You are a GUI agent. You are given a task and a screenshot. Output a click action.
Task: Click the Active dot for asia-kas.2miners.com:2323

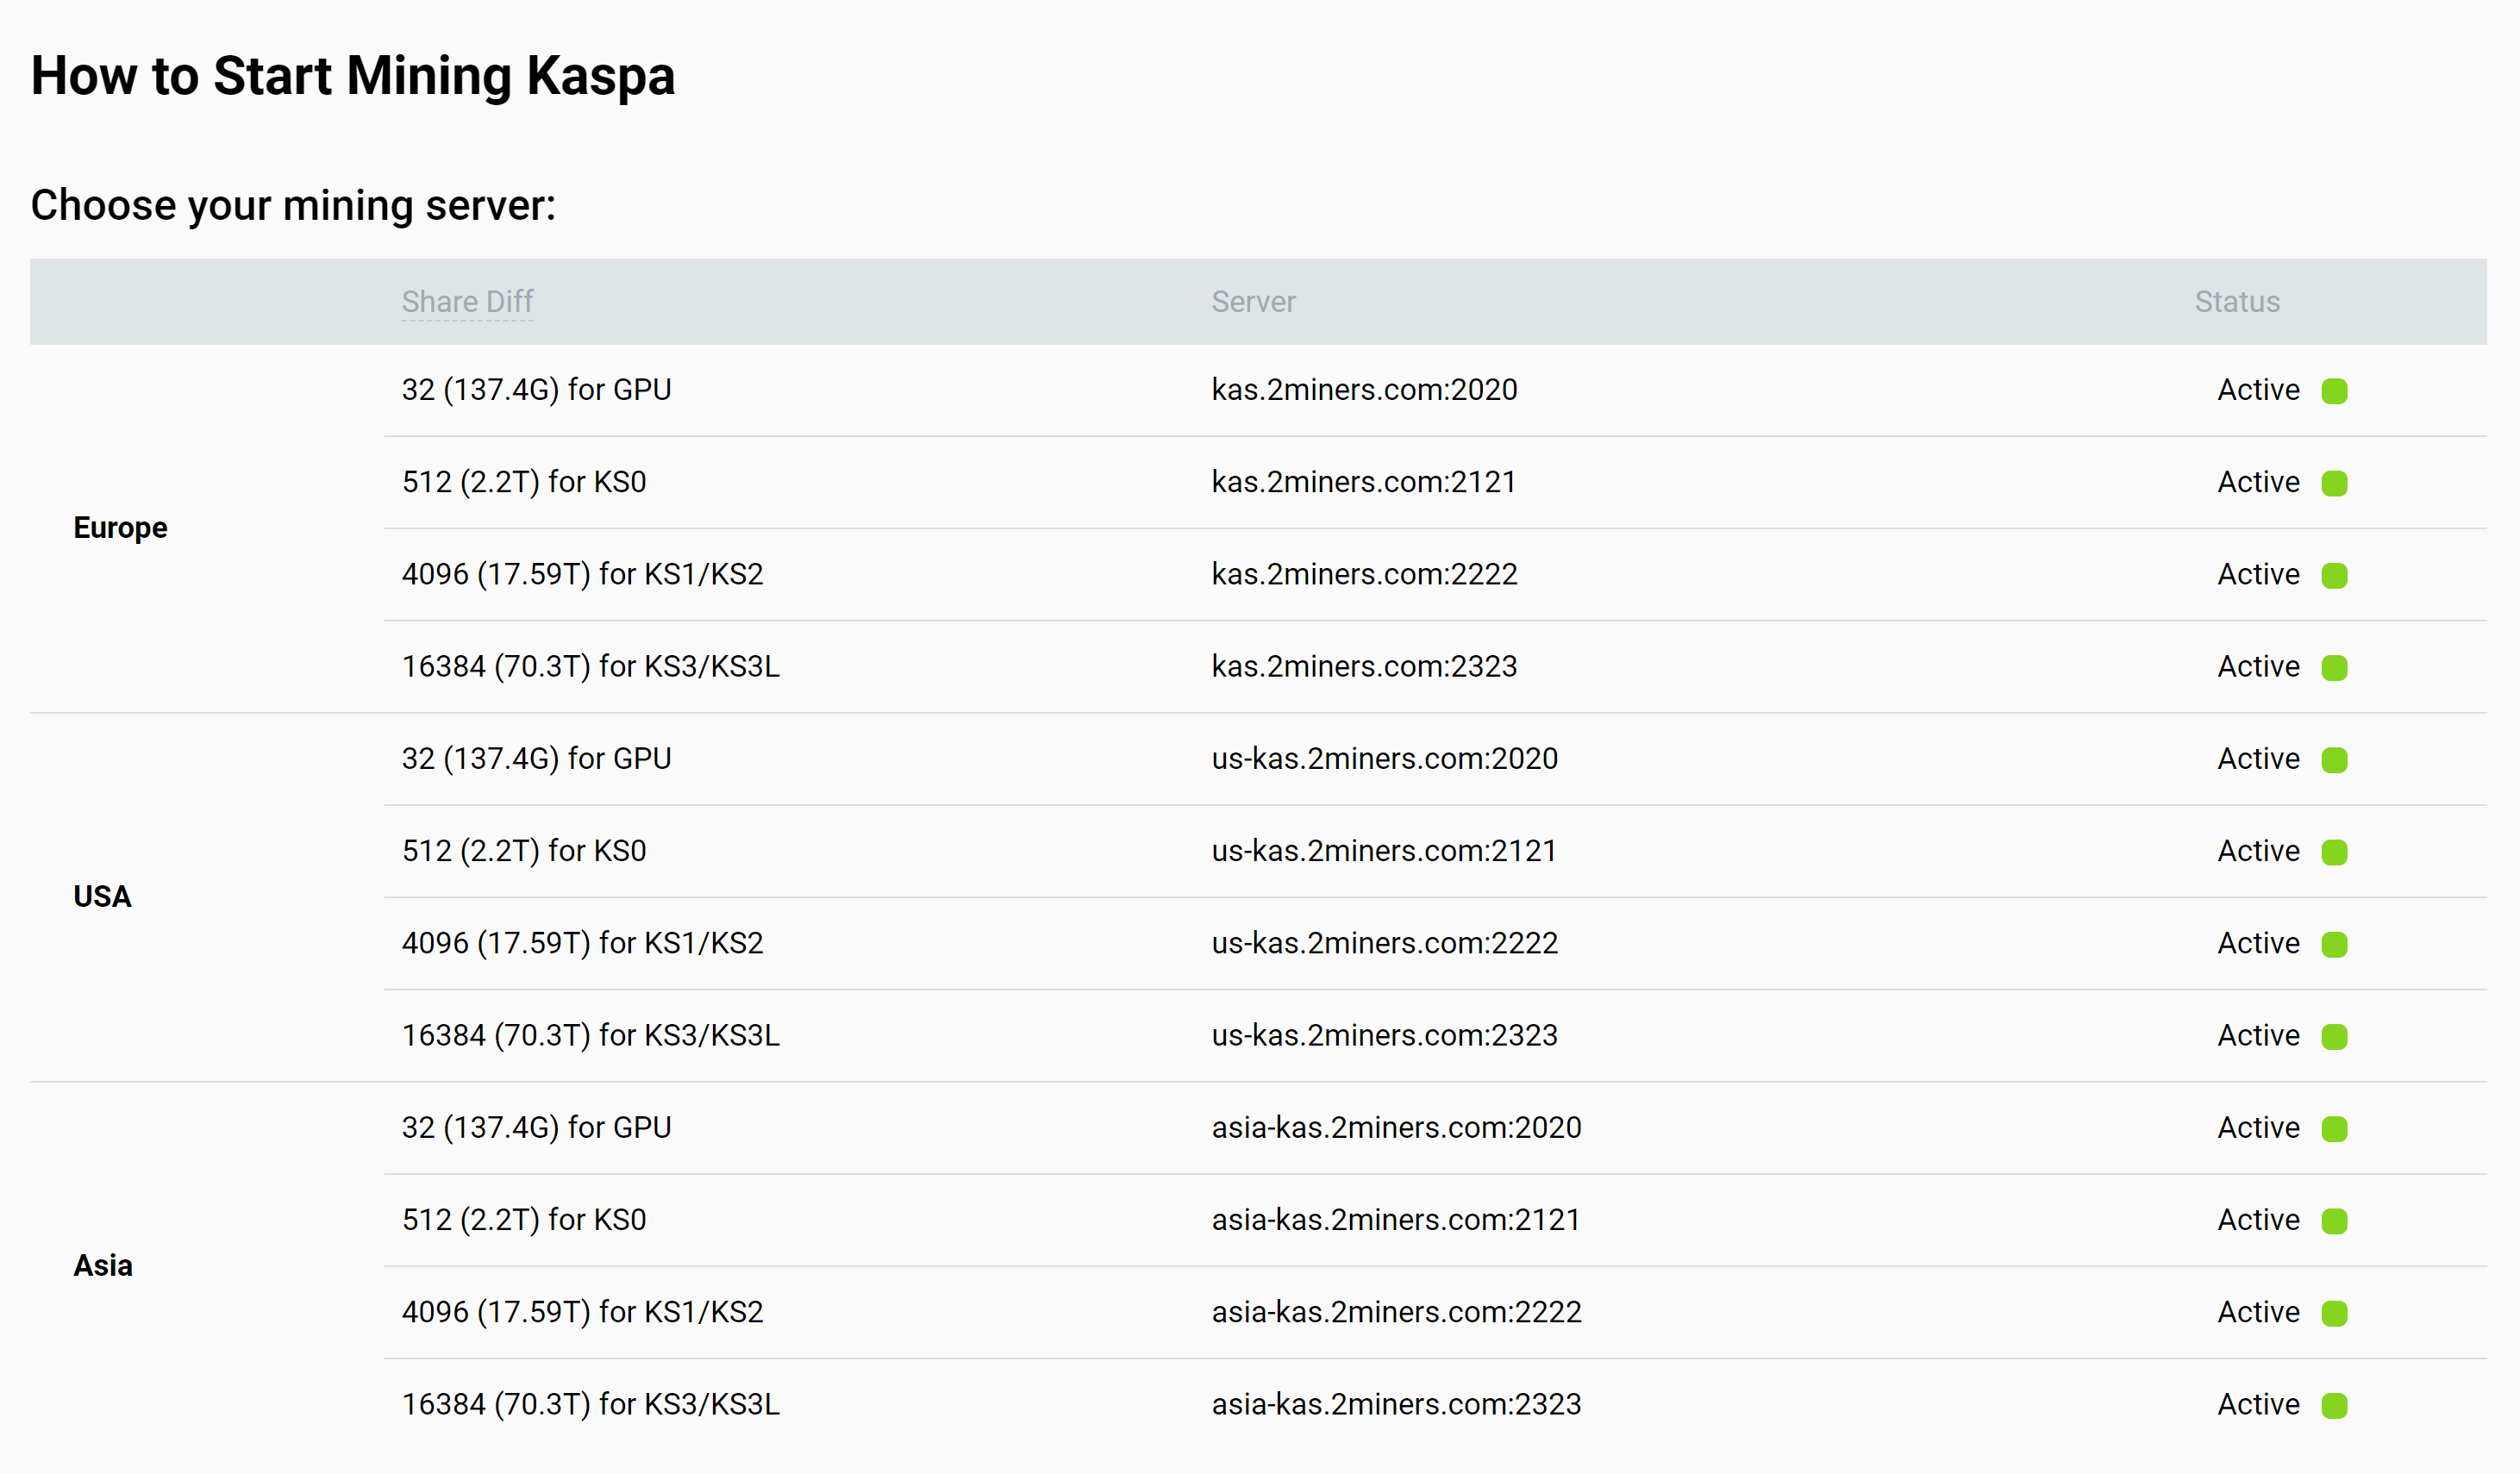click(2335, 1405)
